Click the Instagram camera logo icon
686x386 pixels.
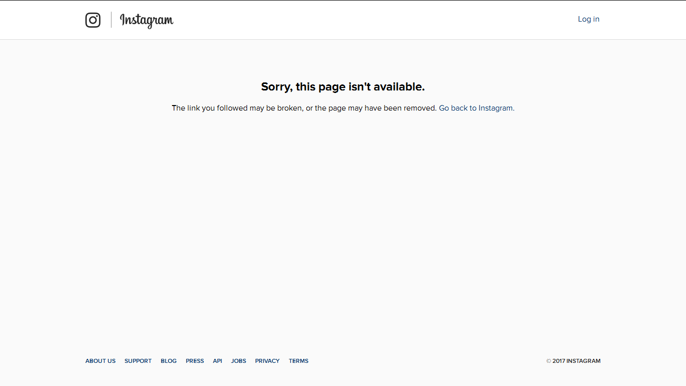[93, 20]
